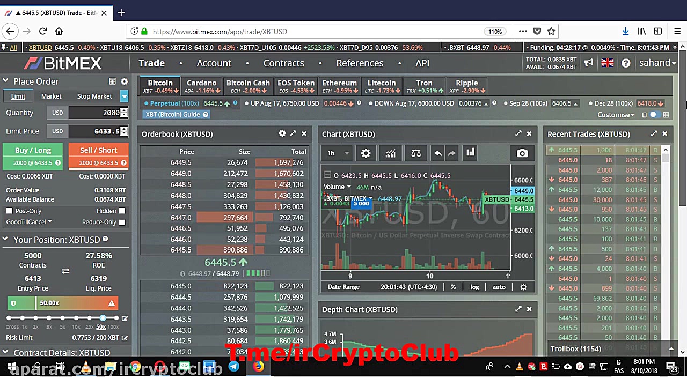
Task: Select Stop Market order tab
Action: [94, 96]
